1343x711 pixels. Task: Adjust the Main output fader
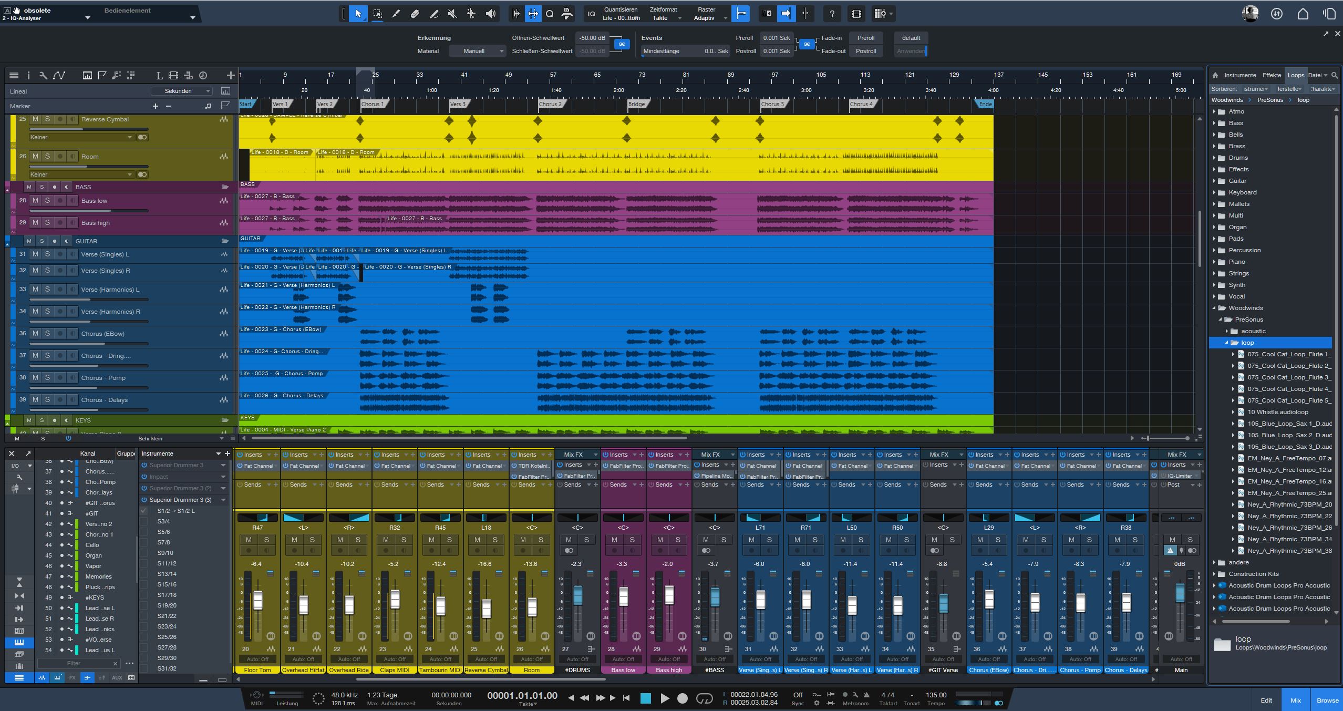tap(1180, 593)
